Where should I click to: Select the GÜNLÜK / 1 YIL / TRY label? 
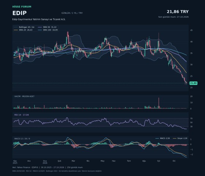pos(72,13)
